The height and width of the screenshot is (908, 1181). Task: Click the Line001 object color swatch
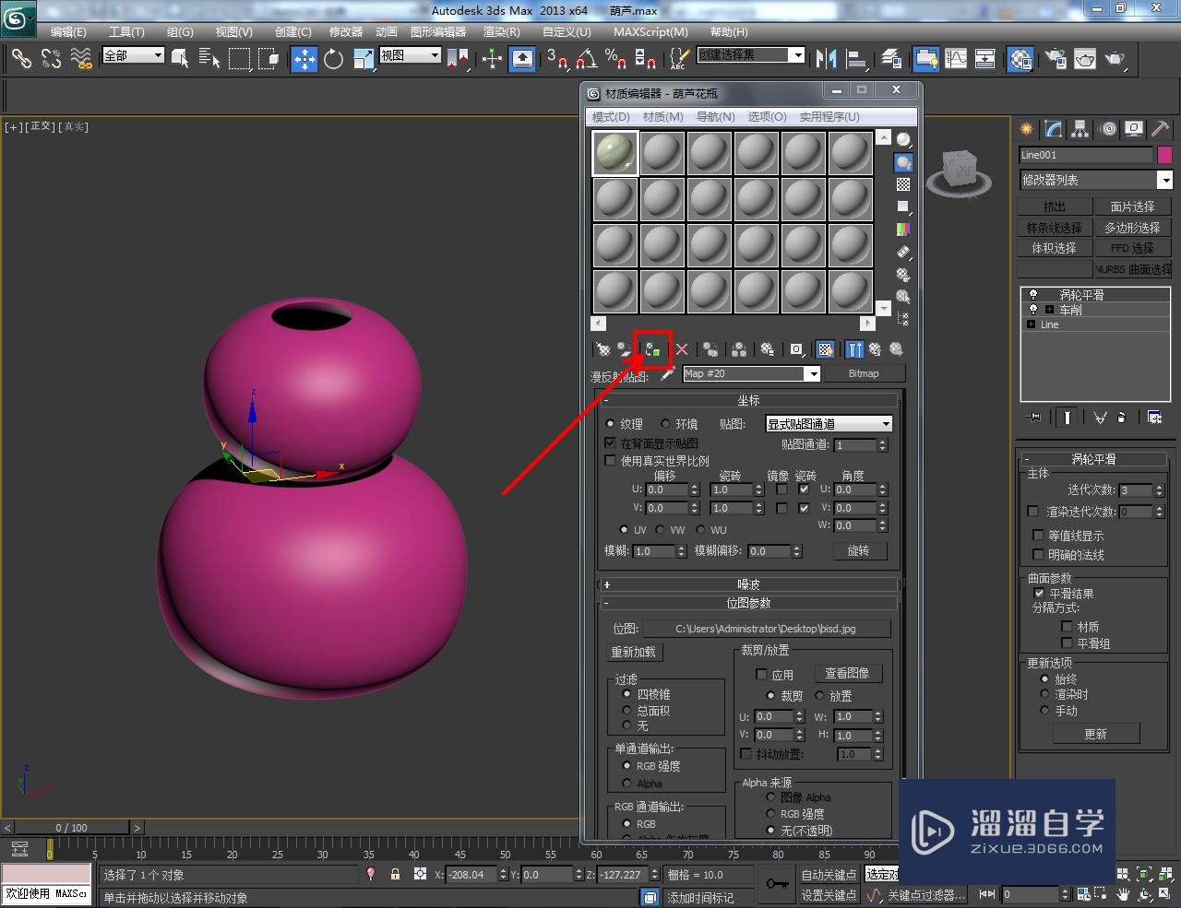[1164, 155]
